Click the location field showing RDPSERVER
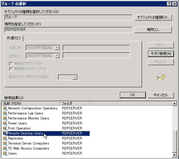This screenshot has height=159, width=179. click(69, 30)
